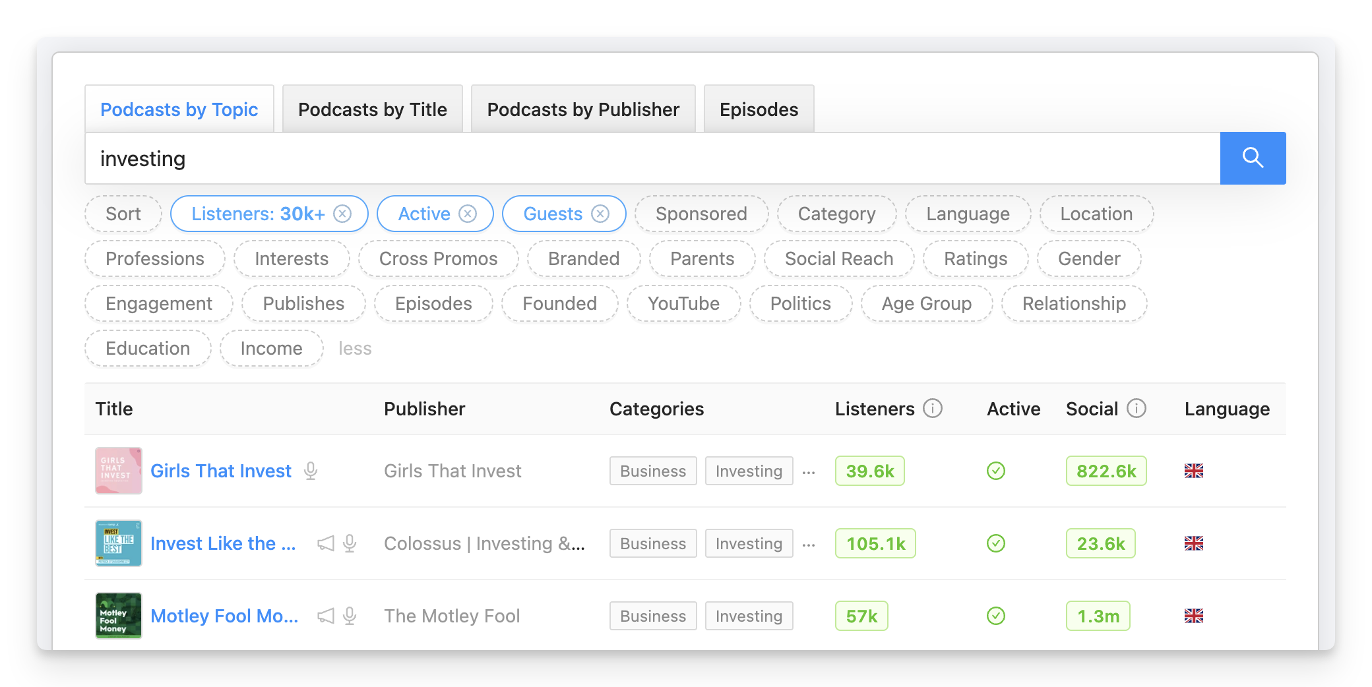The height and width of the screenshot is (687, 1372).
Task: Open the Motley Fool Mo... podcast link
Action: pyautogui.click(x=224, y=616)
